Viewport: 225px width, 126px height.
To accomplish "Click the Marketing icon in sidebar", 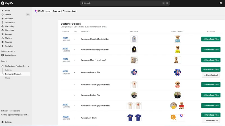I will pos(3,26).
